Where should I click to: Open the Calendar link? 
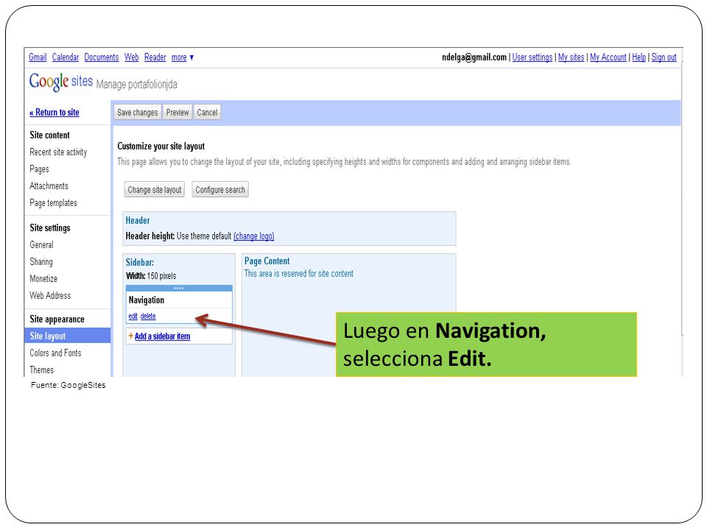pos(66,57)
